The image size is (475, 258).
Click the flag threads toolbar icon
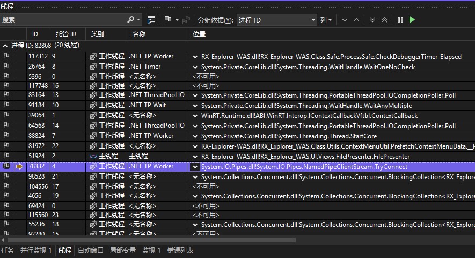pyautogui.click(x=168, y=19)
